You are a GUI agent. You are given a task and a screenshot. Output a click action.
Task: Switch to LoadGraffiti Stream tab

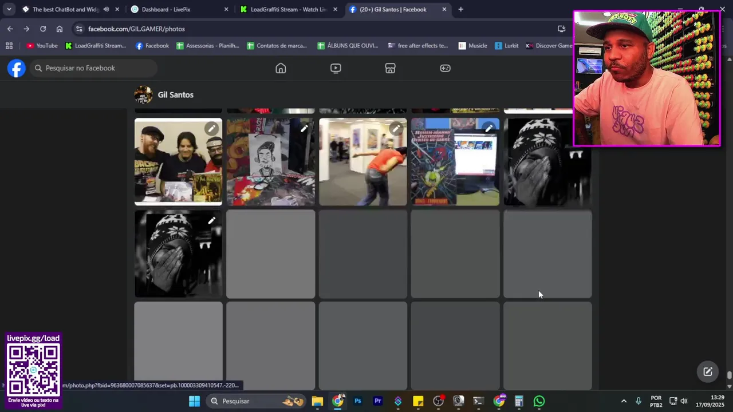288,9
